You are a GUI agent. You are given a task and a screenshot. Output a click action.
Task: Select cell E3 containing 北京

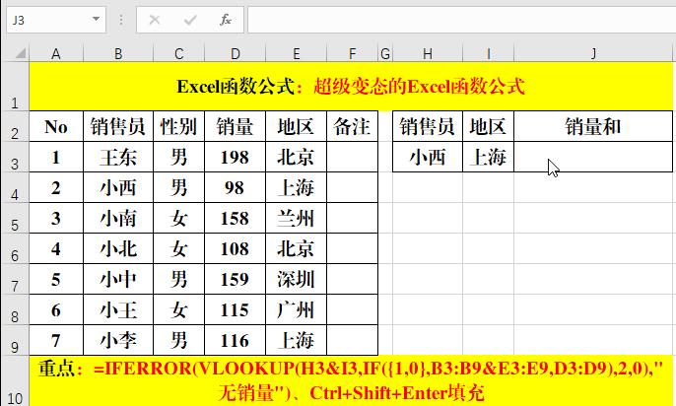(297, 157)
